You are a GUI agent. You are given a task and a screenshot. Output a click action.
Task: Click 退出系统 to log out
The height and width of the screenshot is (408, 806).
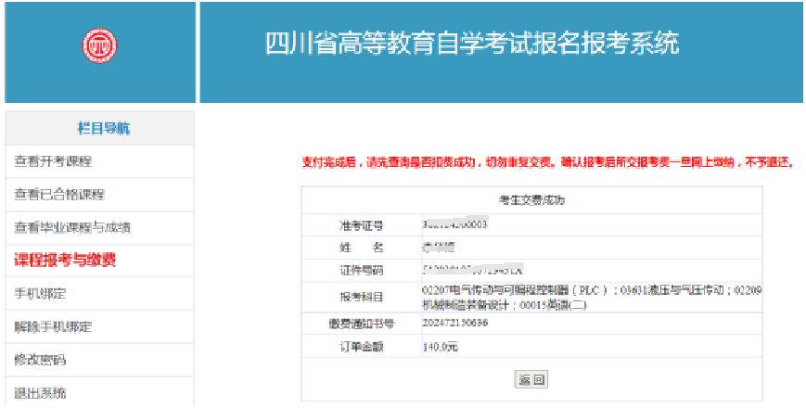click(x=40, y=392)
